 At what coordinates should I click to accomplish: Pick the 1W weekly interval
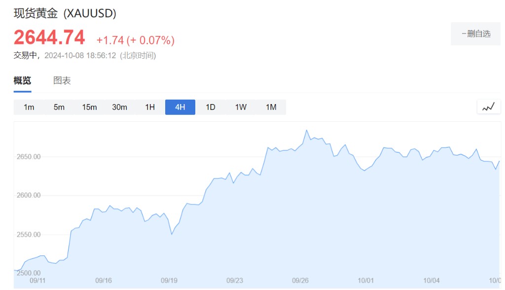click(x=241, y=107)
